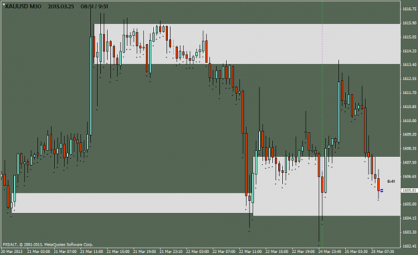Click the 1607.50 price axis label
This screenshot has width=418, height=255.
(x=409, y=162)
